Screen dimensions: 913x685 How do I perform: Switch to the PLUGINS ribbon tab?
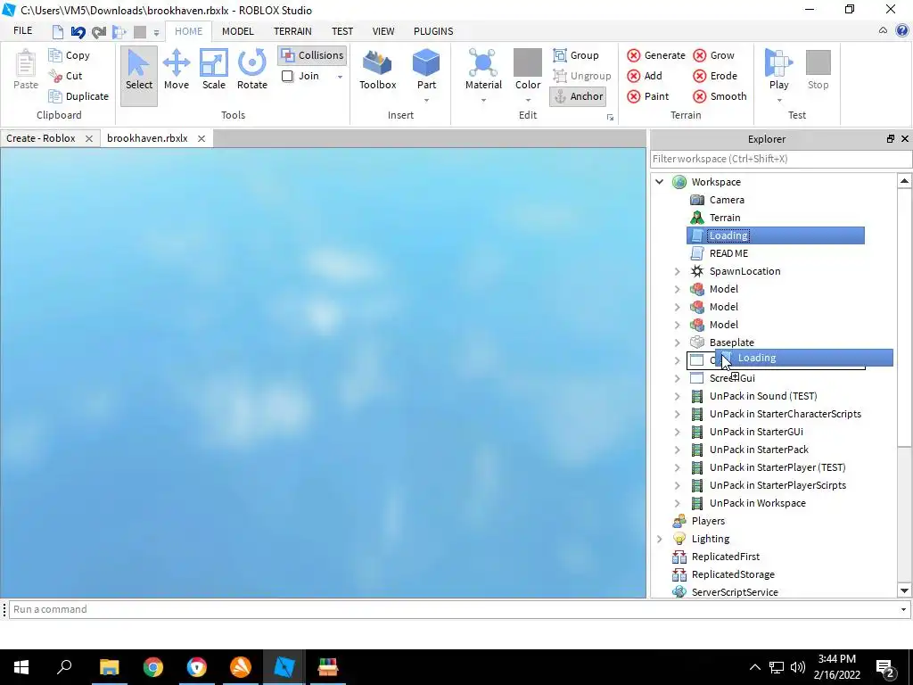[x=433, y=31]
